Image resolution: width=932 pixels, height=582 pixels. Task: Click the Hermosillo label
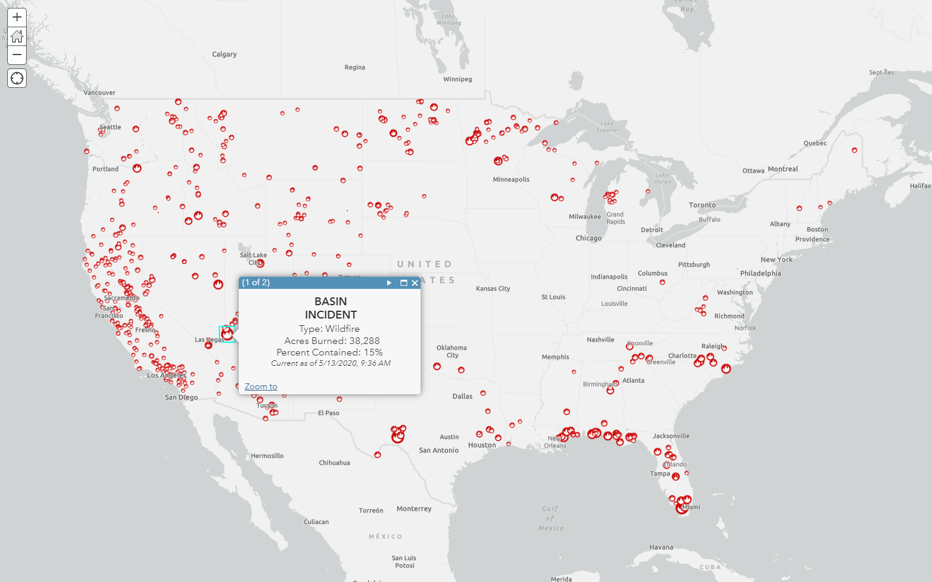pyautogui.click(x=267, y=456)
